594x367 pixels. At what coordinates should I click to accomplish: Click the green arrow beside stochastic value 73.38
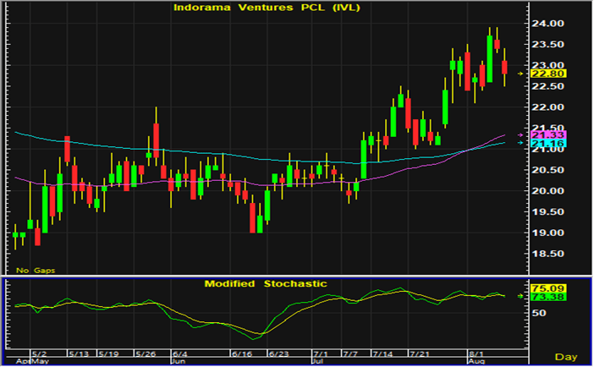click(x=520, y=296)
